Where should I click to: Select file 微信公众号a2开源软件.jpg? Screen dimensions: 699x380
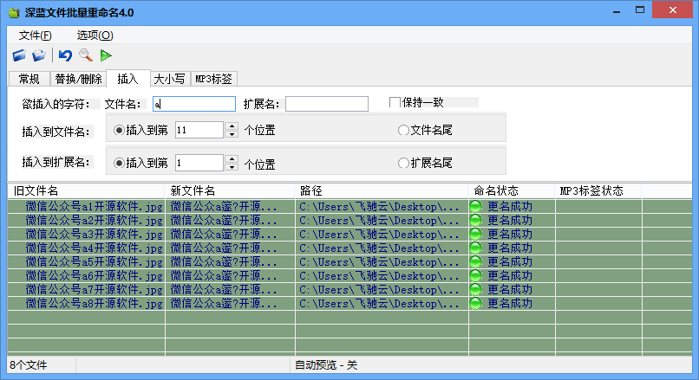[x=94, y=220]
